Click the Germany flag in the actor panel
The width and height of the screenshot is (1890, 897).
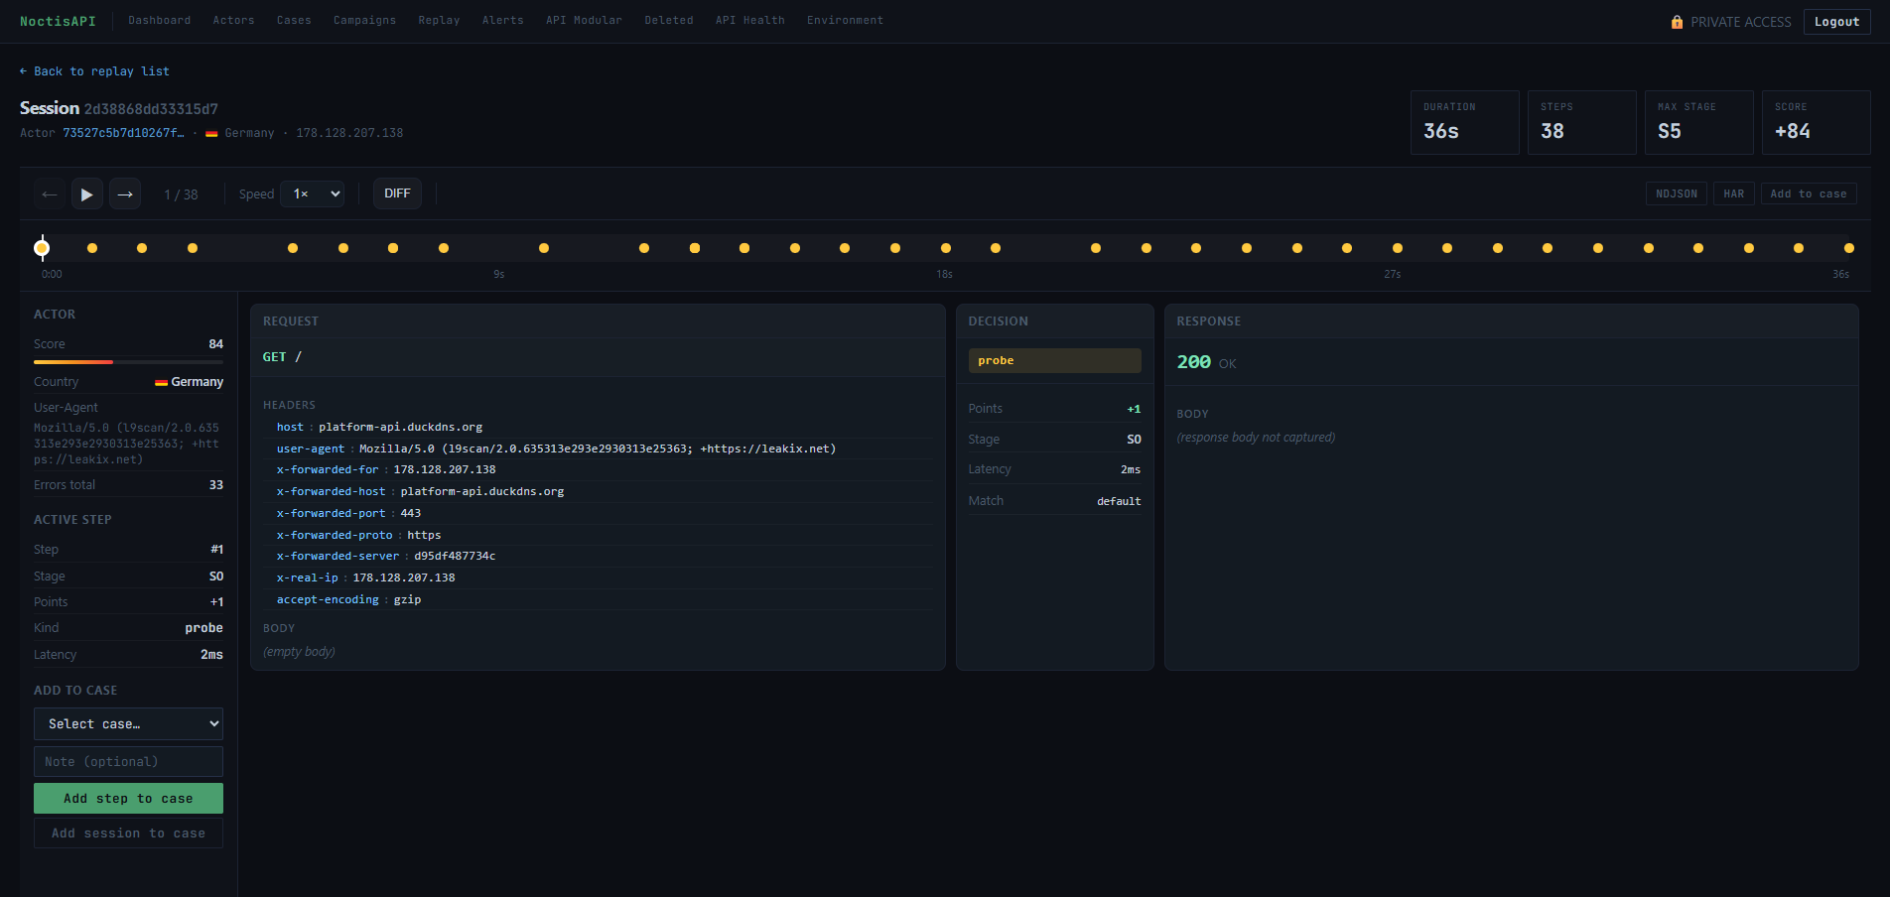click(161, 382)
